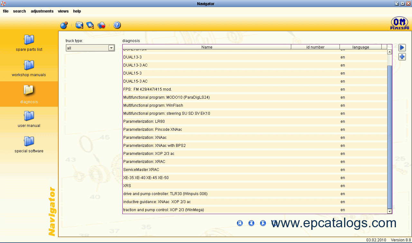Open the spare parts list section
This screenshot has width=412, height=243.
click(x=29, y=43)
